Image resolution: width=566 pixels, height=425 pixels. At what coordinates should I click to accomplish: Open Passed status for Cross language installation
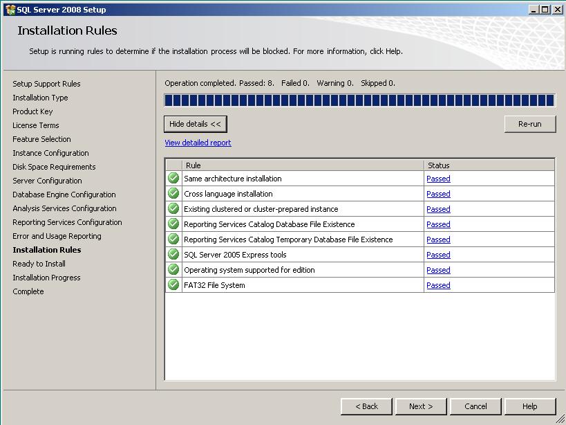point(438,194)
